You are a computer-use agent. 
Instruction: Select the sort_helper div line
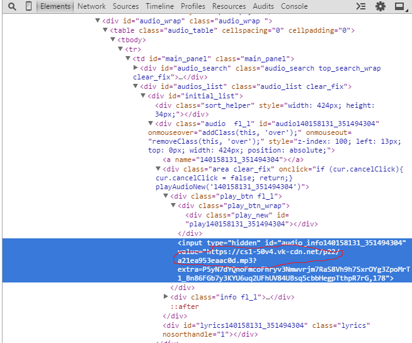265,110
